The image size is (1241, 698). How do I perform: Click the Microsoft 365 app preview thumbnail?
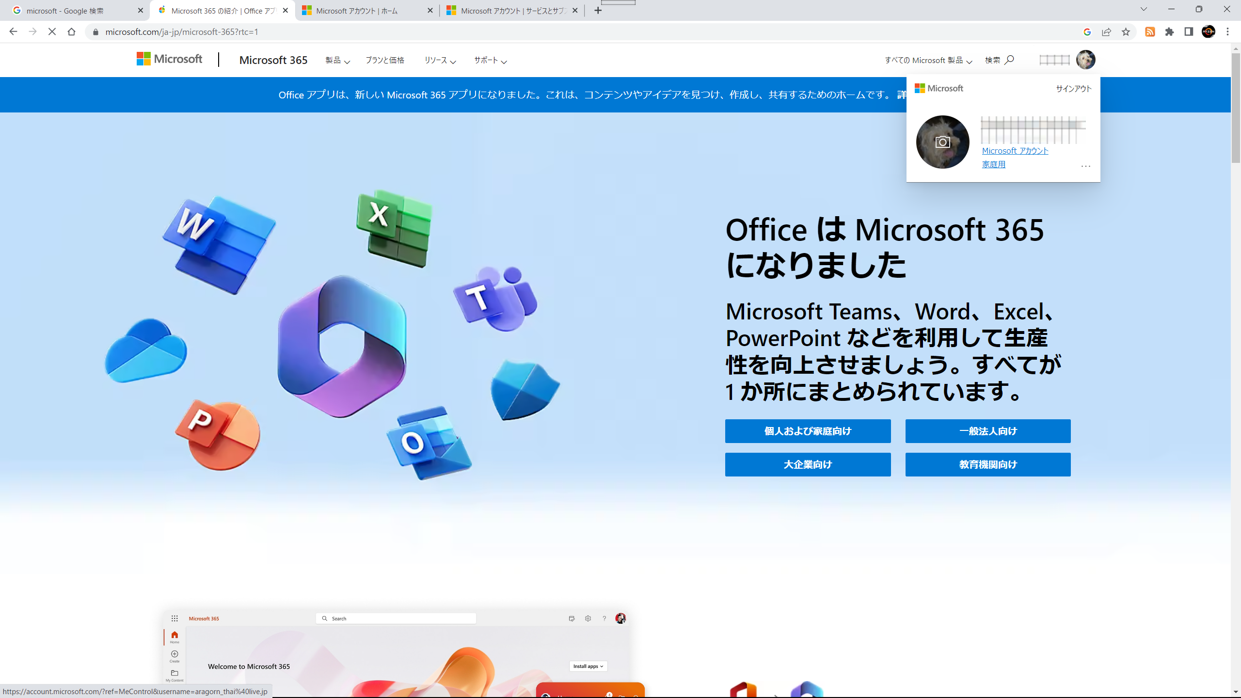(397, 652)
